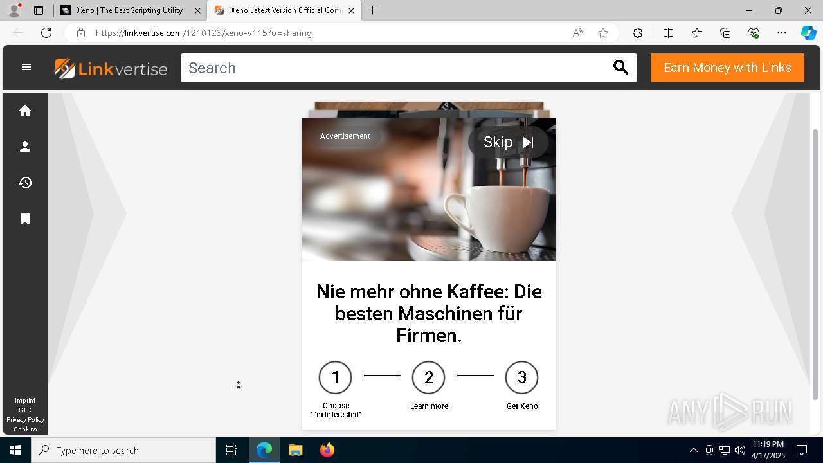
Task: Go to Home in the sidebar
Action: tap(25, 111)
